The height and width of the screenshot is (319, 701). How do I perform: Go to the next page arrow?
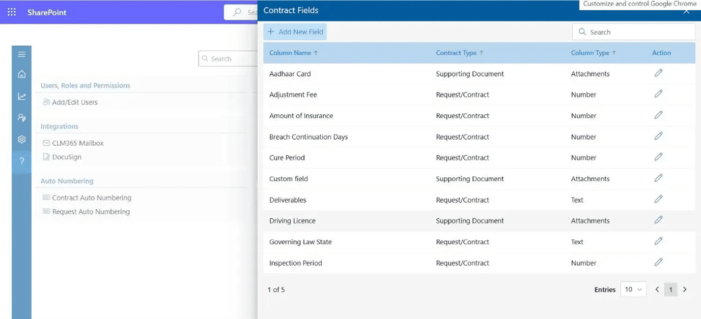[685, 290]
